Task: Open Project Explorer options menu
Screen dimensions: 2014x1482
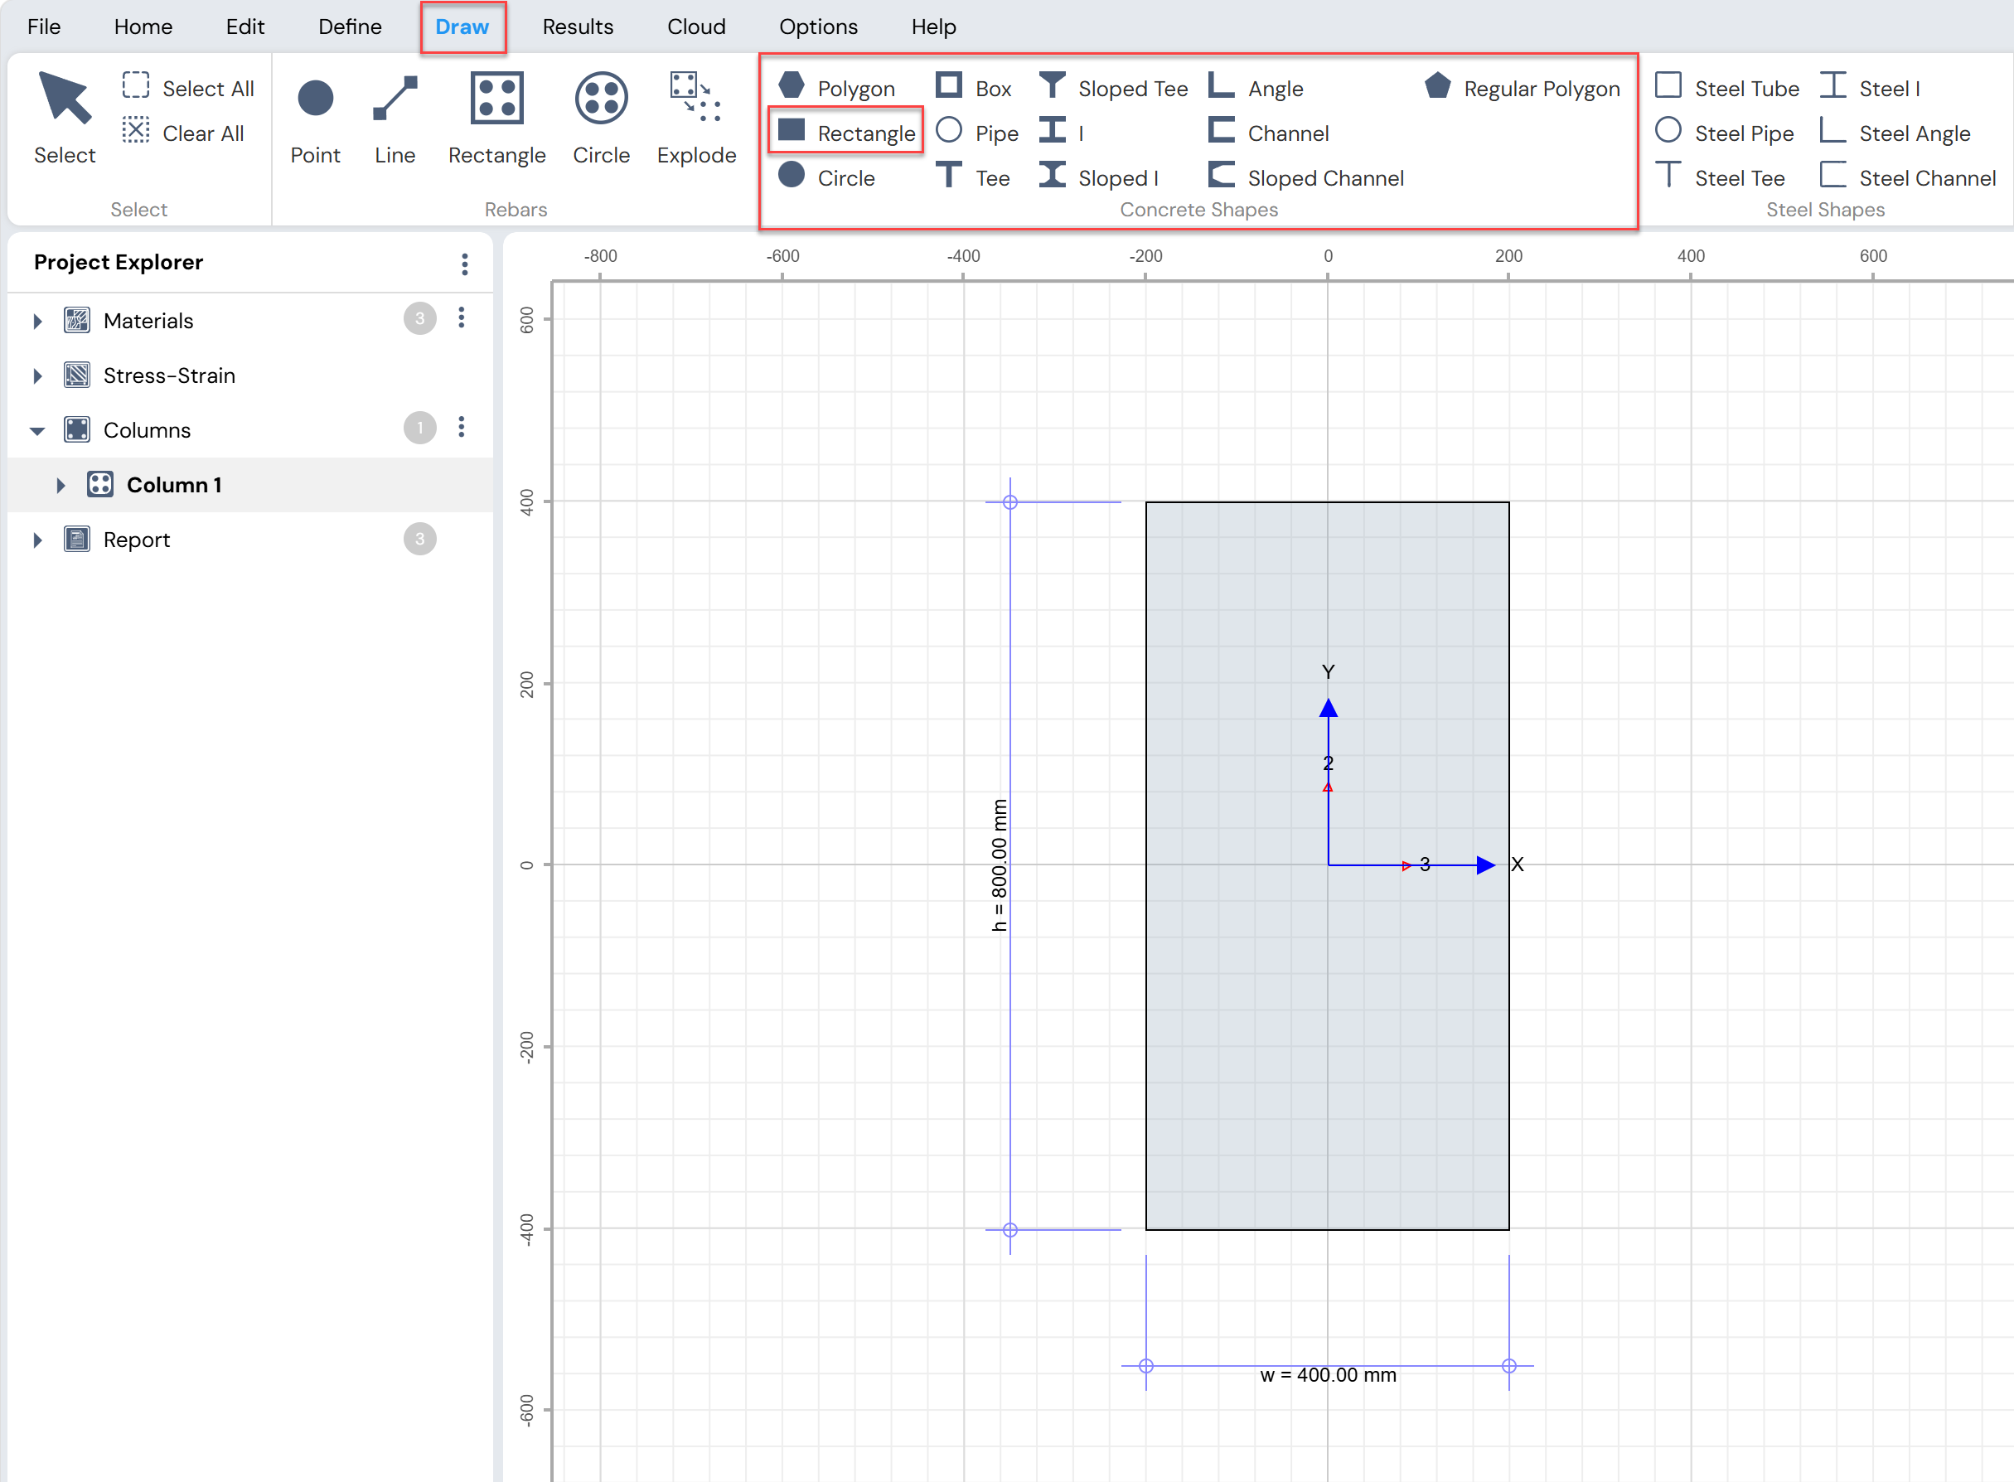Action: pyautogui.click(x=465, y=264)
